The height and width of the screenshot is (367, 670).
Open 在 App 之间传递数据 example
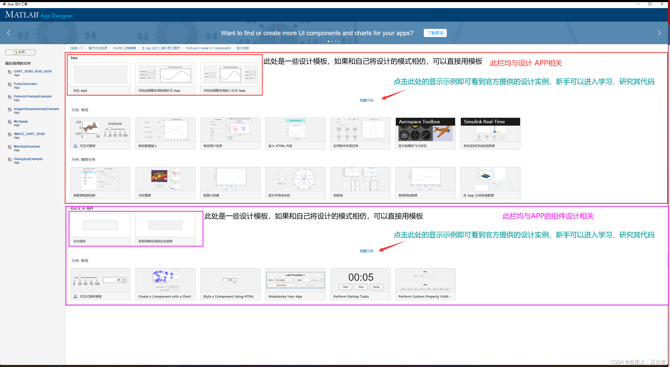pyautogui.click(x=490, y=183)
